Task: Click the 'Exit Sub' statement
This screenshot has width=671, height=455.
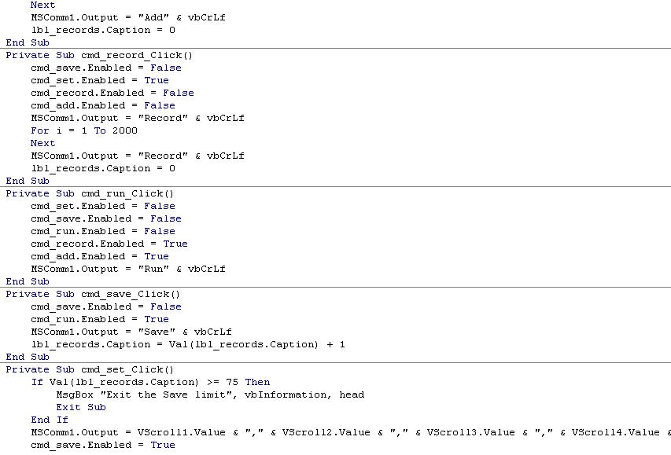Action: [x=81, y=407]
